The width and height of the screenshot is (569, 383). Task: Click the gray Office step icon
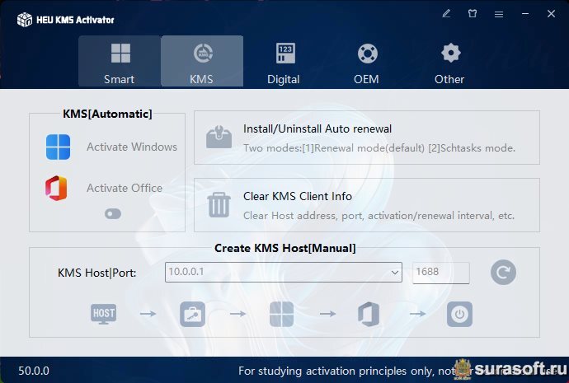pos(369,314)
